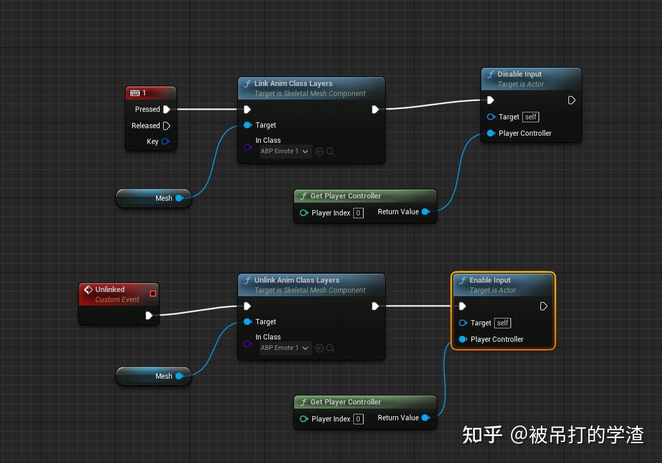Image resolution: width=662 pixels, height=463 pixels.
Task: Click the circular use-asset icon next to In Class
Action: [x=319, y=151]
